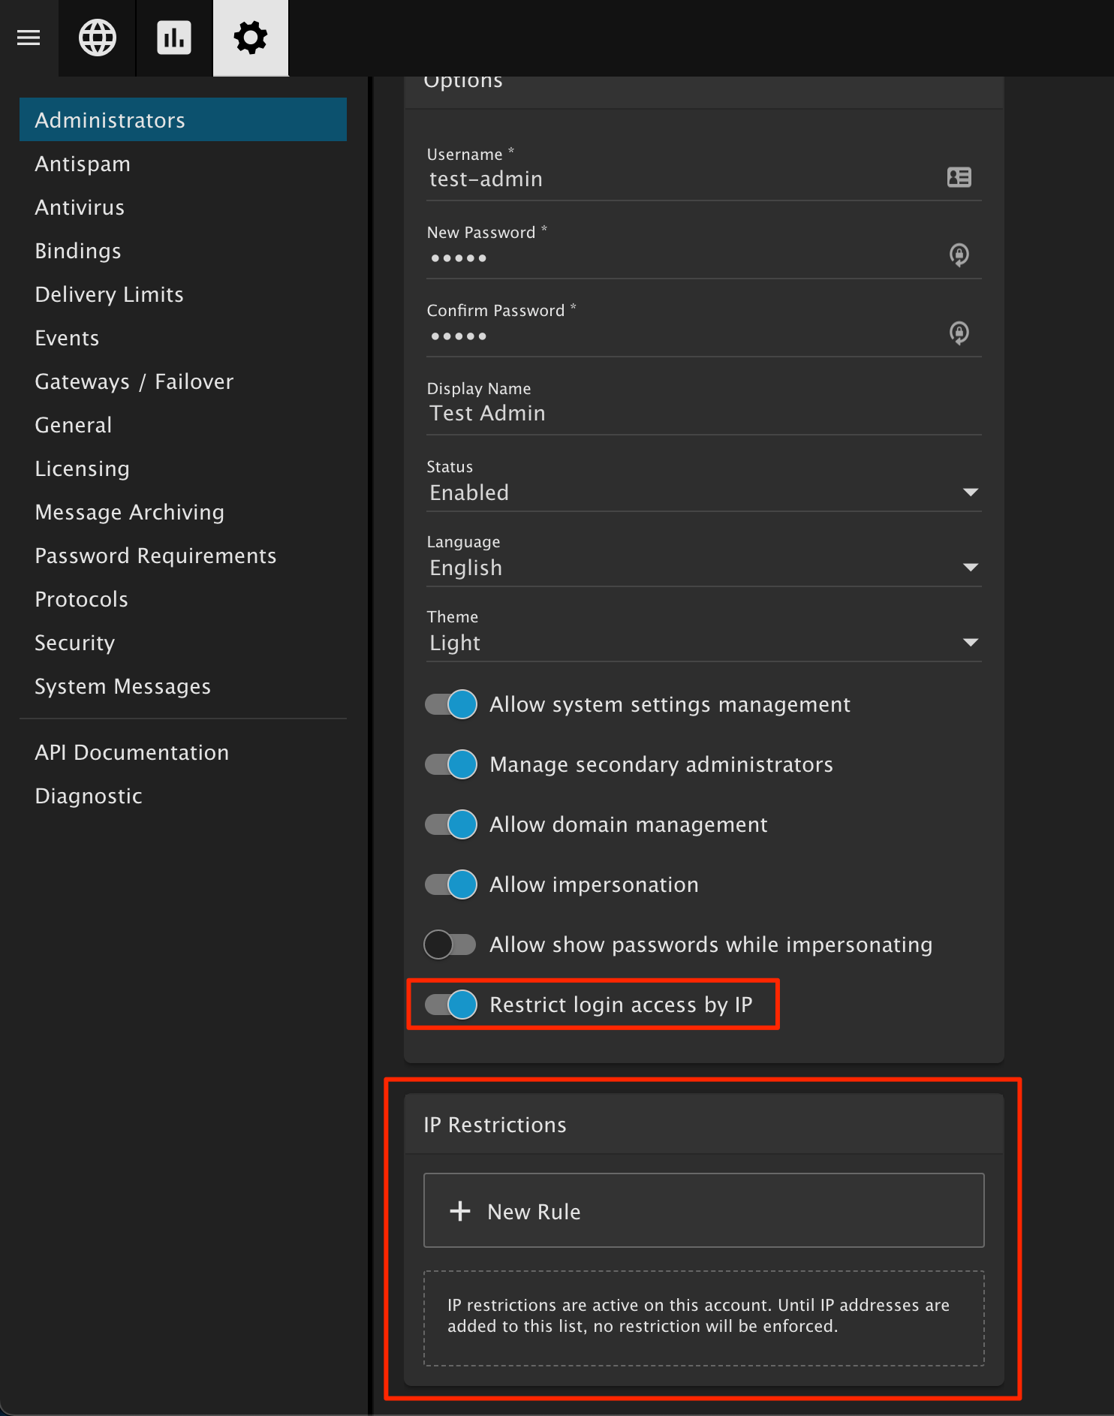Open the bar chart reports icon
Image resolution: width=1114 pixels, height=1416 pixels.
click(174, 38)
